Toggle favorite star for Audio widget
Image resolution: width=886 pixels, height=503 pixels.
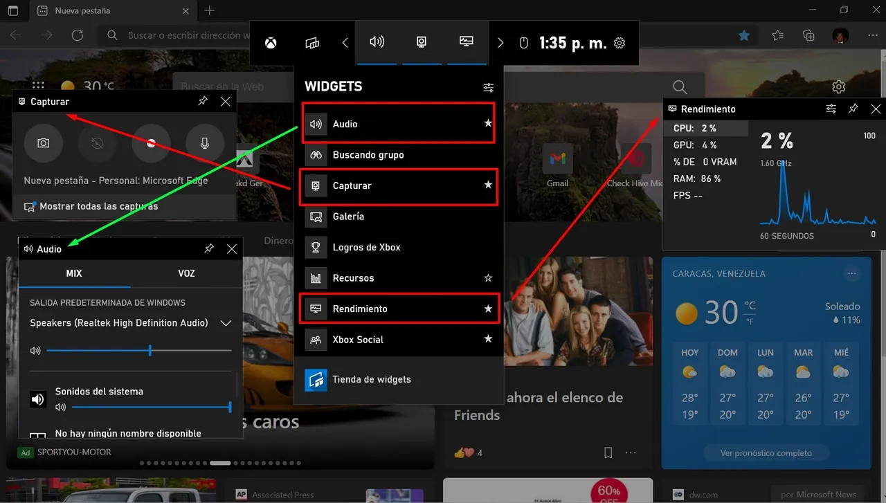coord(488,124)
